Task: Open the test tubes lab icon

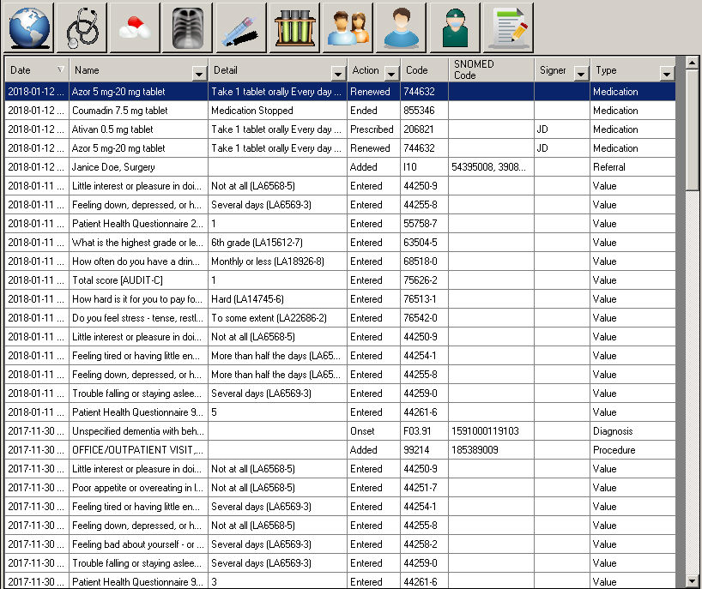Action: pos(294,27)
